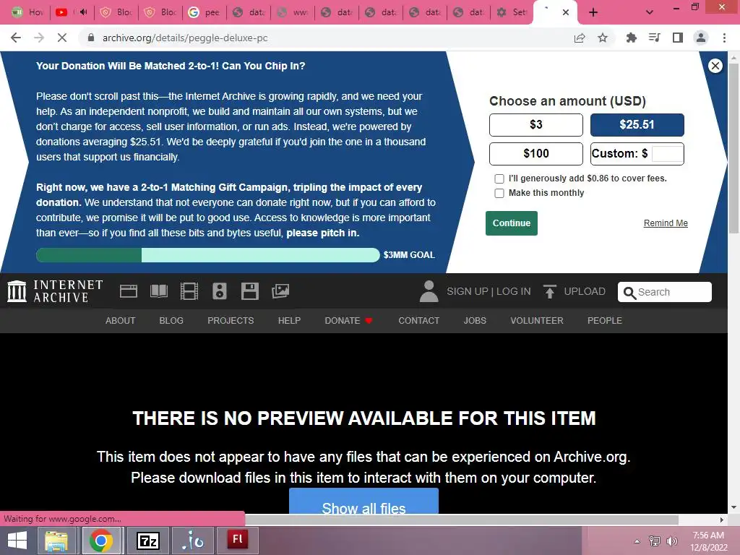Open Flash (Fl) app in taskbar
The image size is (740, 555).
[x=237, y=541]
